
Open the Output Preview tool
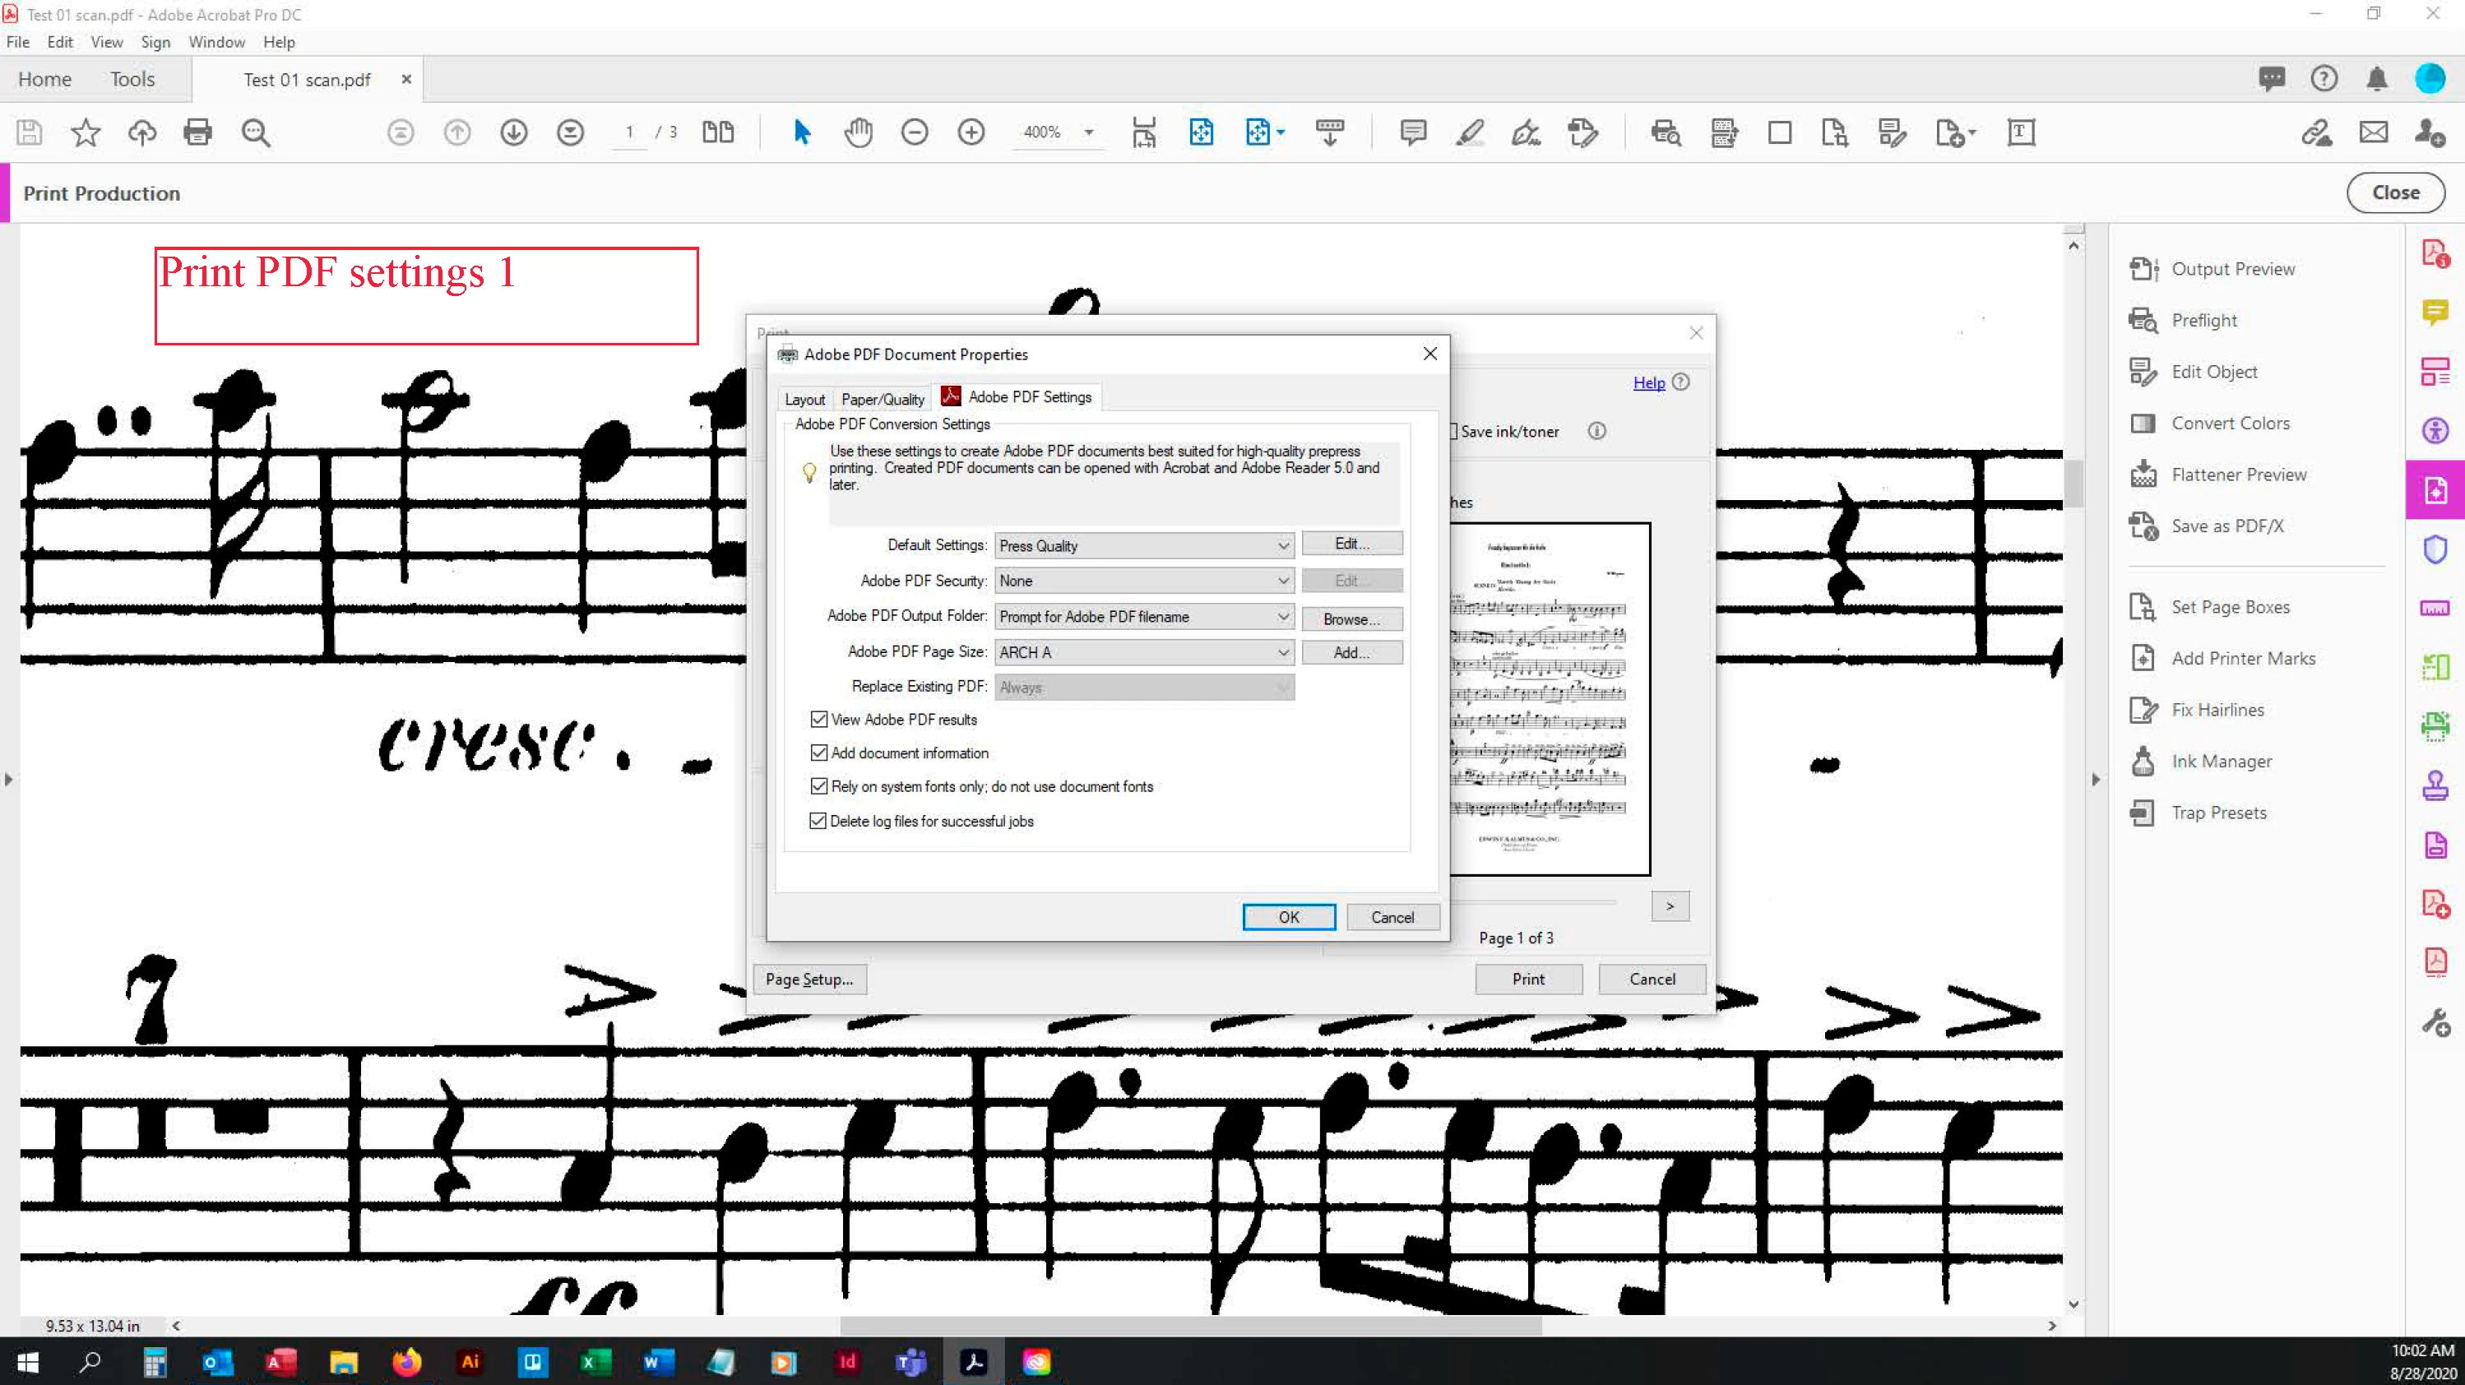[2232, 269]
